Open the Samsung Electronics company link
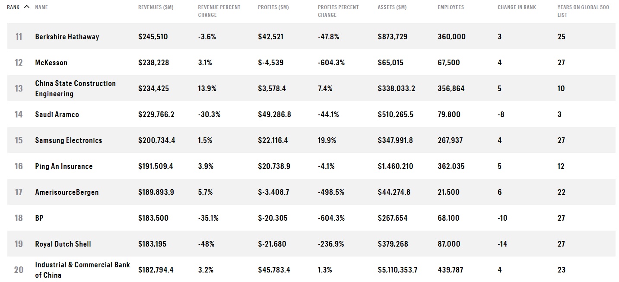Screen dimensions: 619x282 tap(69, 140)
